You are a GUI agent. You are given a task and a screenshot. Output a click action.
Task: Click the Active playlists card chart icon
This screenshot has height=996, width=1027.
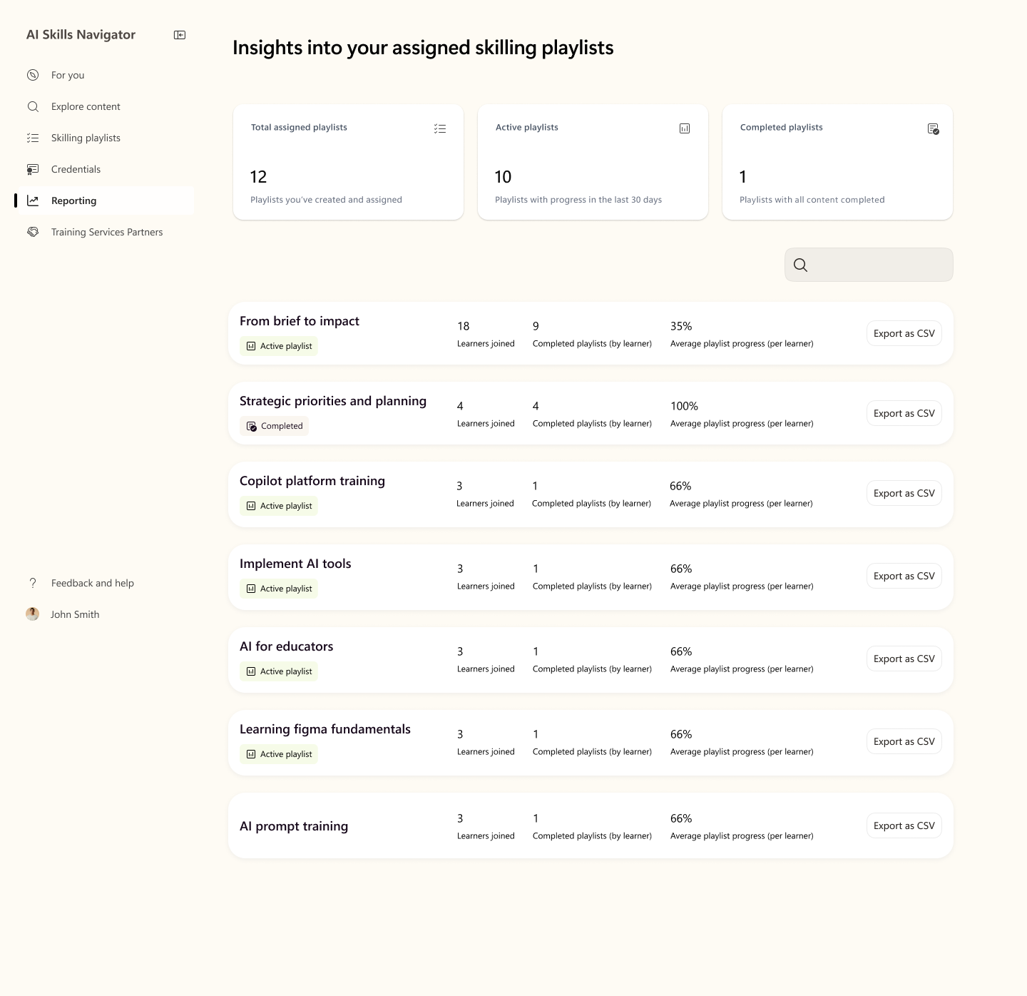tap(685, 128)
